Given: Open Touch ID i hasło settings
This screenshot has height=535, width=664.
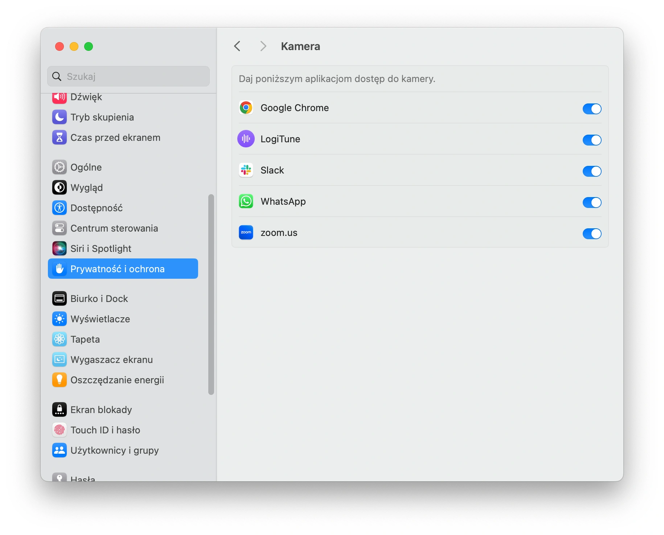Looking at the screenshot, I should coord(123,430).
